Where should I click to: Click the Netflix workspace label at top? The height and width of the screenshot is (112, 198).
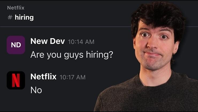tap(16, 8)
